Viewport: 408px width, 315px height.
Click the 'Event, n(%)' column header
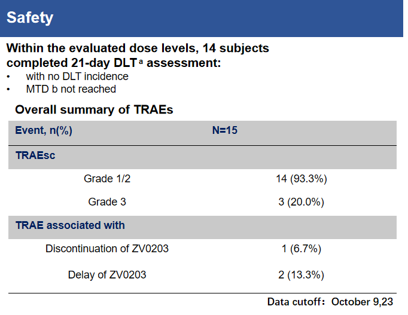tap(44, 131)
